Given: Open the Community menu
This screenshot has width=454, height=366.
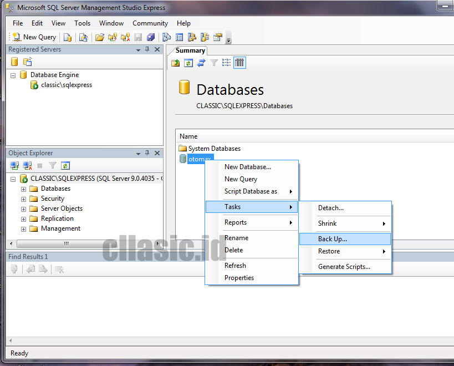Looking at the screenshot, I should [x=150, y=23].
